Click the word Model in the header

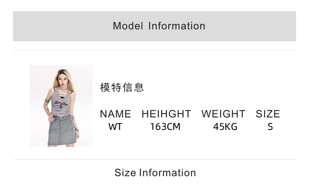[128, 26]
